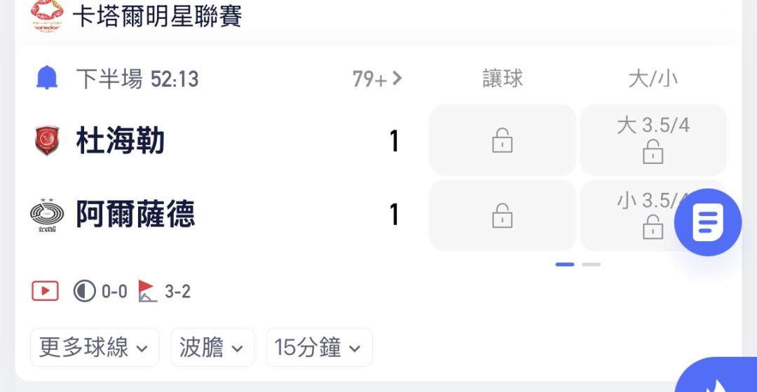Expand the 15分鐘 dropdown
The height and width of the screenshot is (392, 757).
coord(319,347)
